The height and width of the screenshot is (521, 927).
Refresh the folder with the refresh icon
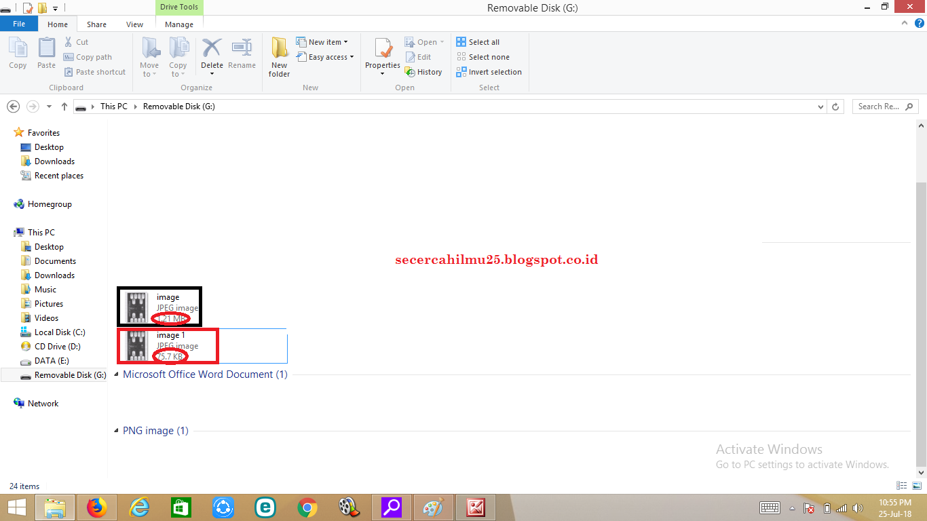835,107
